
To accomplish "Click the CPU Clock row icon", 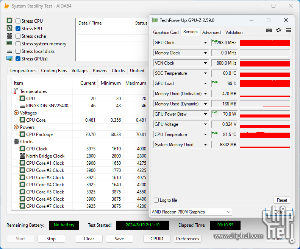I will (x=22, y=148).
